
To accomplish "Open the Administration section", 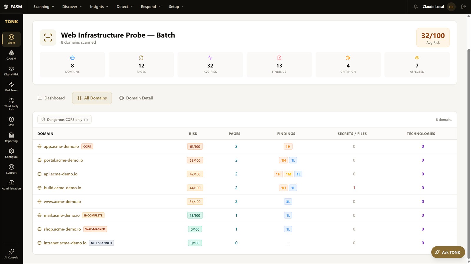I will 11,185.
